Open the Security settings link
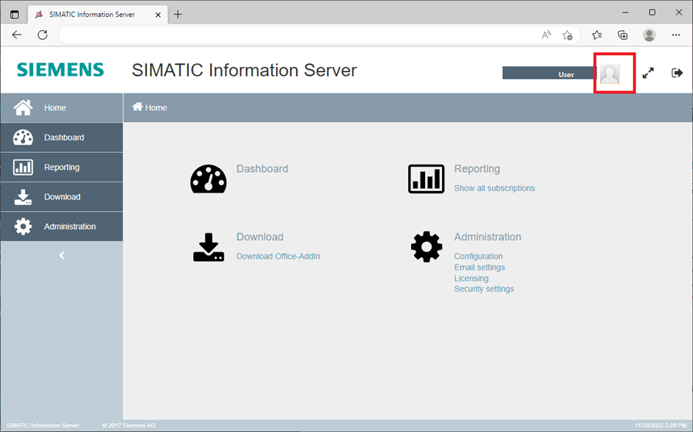This screenshot has height=432, width=693. [484, 289]
